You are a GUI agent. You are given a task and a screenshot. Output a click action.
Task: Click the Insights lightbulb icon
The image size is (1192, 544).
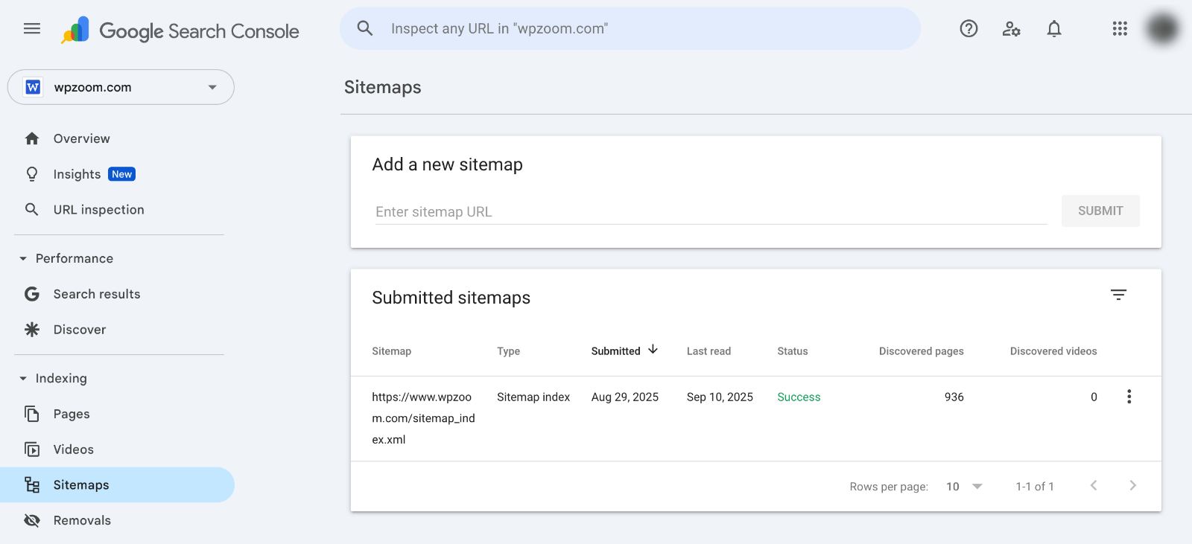pos(32,174)
